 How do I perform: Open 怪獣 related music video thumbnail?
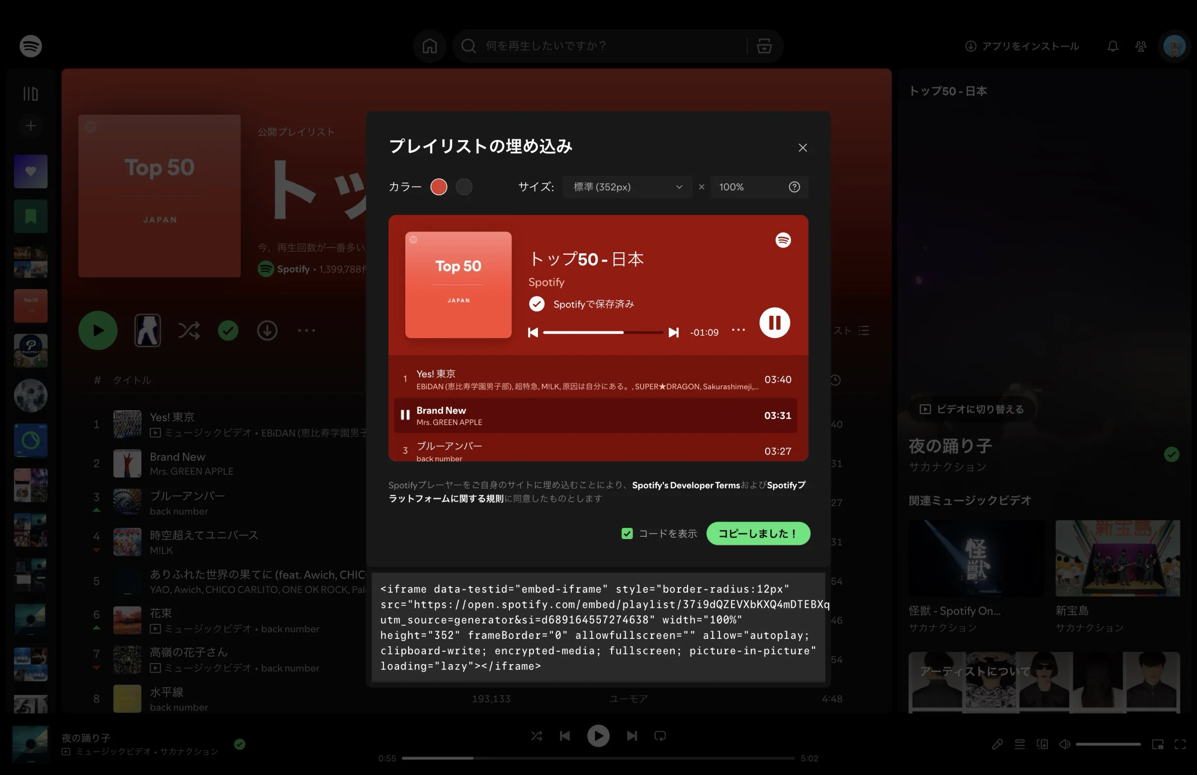976,558
